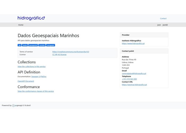Click the 'Portugal' country line
186x133 pixels.
coord(125,68)
